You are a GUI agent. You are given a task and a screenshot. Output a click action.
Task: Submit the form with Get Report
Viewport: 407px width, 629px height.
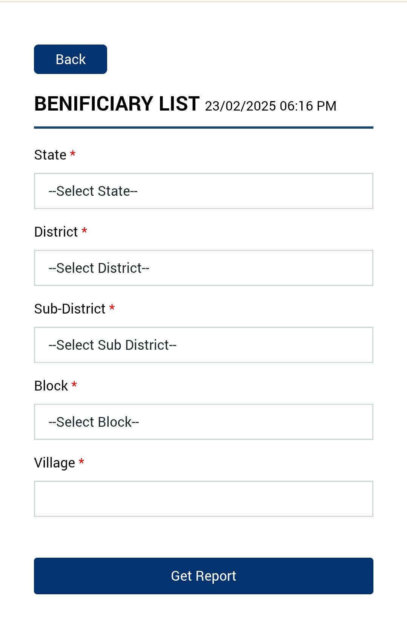coord(204,576)
